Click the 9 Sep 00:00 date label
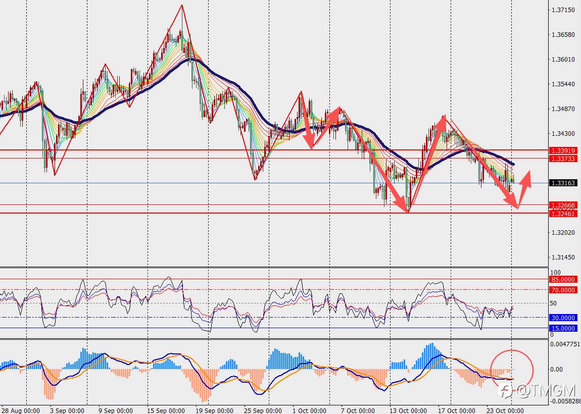Screen dimensions: 581x414 116,410
